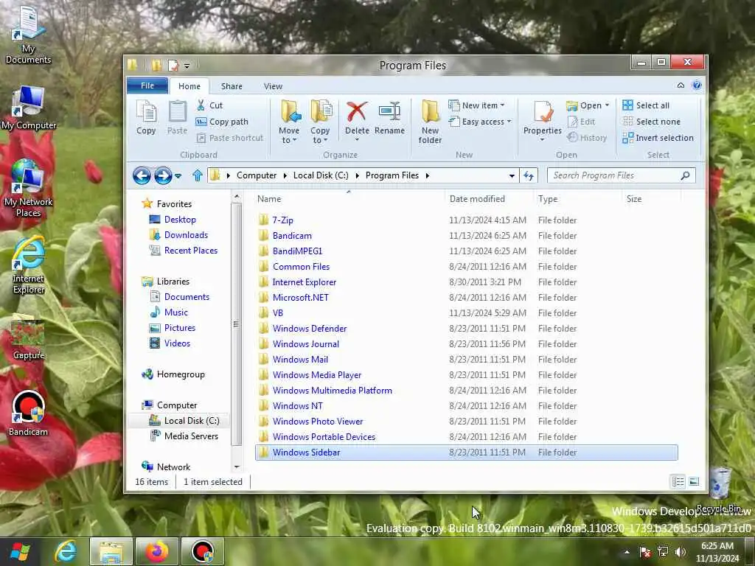Image resolution: width=755 pixels, height=566 pixels.
Task: Click the red Delete icon
Action: [357, 112]
